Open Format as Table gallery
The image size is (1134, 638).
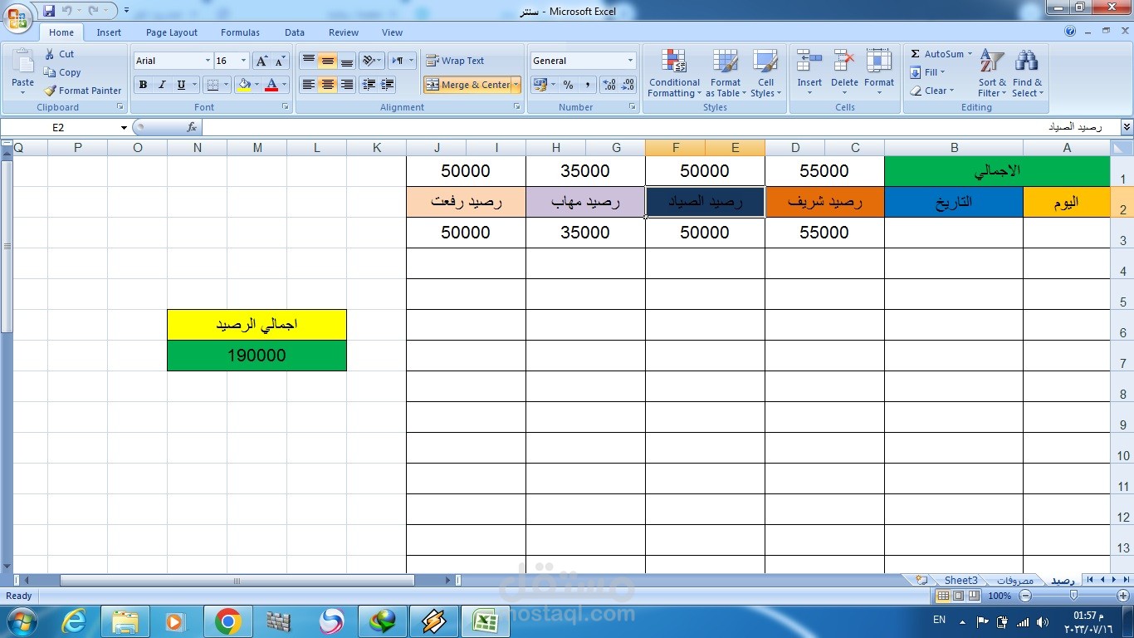(726, 73)
